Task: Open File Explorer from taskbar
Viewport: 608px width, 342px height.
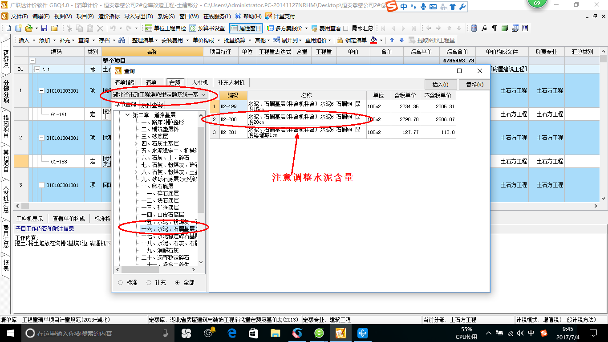Action: tap(276, 333)
